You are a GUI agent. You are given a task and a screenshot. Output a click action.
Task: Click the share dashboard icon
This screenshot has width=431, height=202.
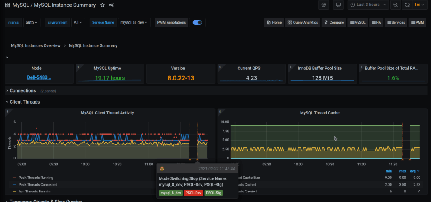coord(112,5)
